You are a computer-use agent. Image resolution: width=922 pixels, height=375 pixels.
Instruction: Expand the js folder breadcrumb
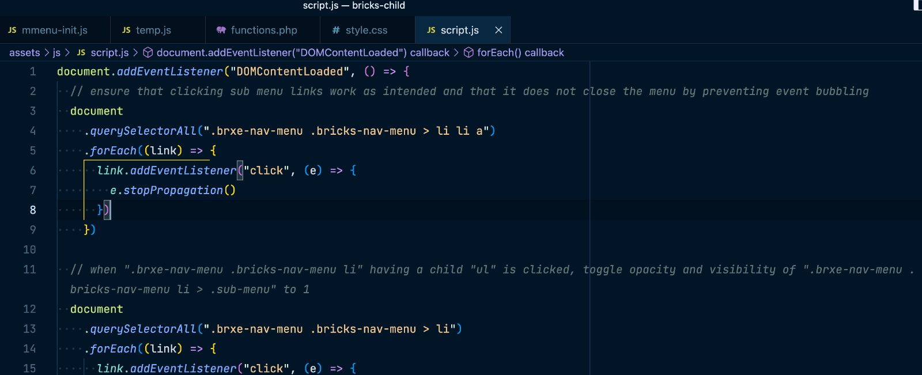tap(56, 53)
